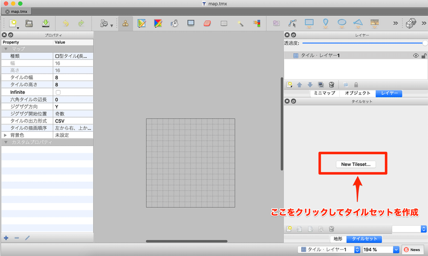Delete layer with the trash icon in layers panel
The width and height of the screenshot is (428, 256).
coord(331,85)
